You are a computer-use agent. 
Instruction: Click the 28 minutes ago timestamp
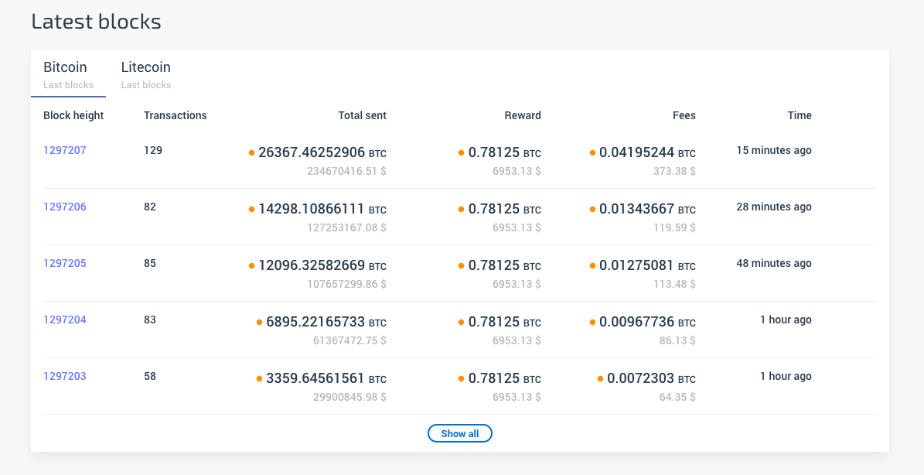[774, 207]
